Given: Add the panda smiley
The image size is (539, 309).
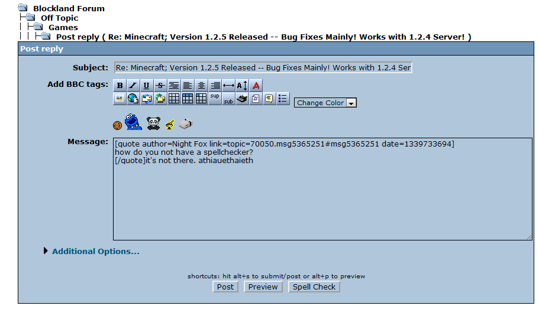Looking at the screenshot, I should [x=153, y=123].
